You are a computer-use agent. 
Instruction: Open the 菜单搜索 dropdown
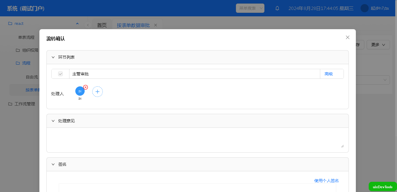pyautogui.click(x=250, y=8)
